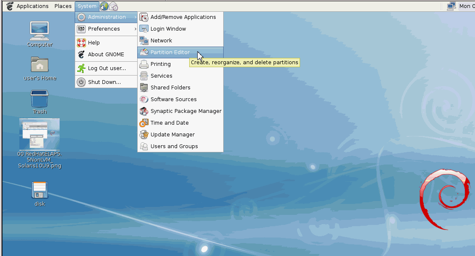The height and width of the screenshot is (256, 475).
Task: Click the Synaptic Package Manager icon
Action: coord(144,111)
